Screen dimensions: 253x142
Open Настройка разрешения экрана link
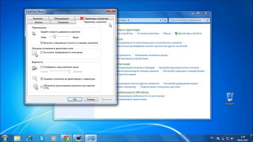(181, 83)
